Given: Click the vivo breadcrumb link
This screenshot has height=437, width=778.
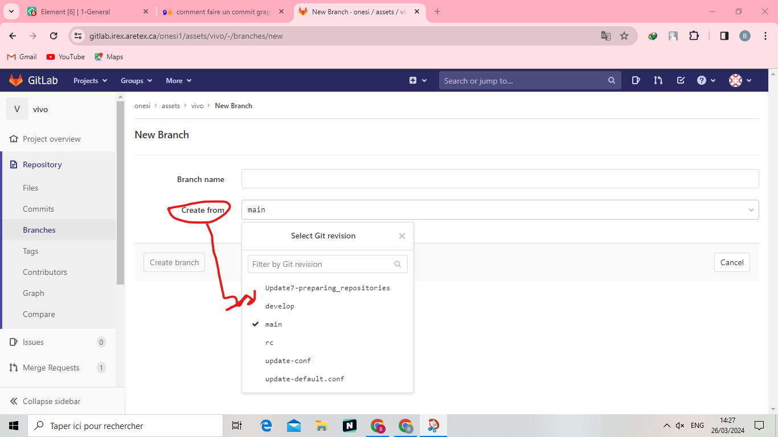Looking at the screenshot, I should pyautogui.click(x=197, y=106).
